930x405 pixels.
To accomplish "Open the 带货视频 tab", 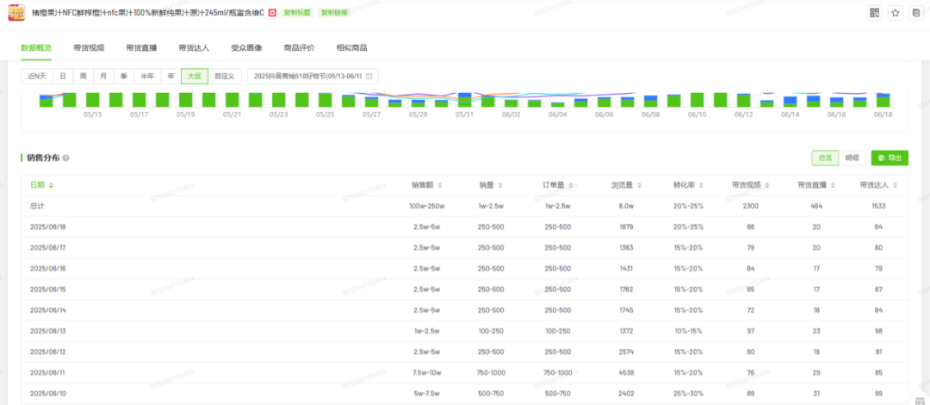I will pyautogui.click(x=89, y=48).
